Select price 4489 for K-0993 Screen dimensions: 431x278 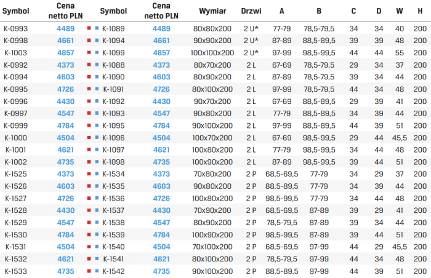pyautogui.click(x=65, y=28)
